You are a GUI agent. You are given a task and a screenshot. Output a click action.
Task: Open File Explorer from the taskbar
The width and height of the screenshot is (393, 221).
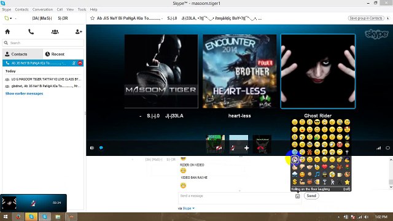(x=58, y=217)
